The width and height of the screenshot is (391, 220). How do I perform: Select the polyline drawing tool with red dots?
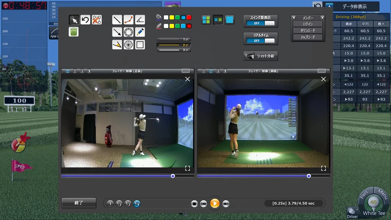[129, 20]
